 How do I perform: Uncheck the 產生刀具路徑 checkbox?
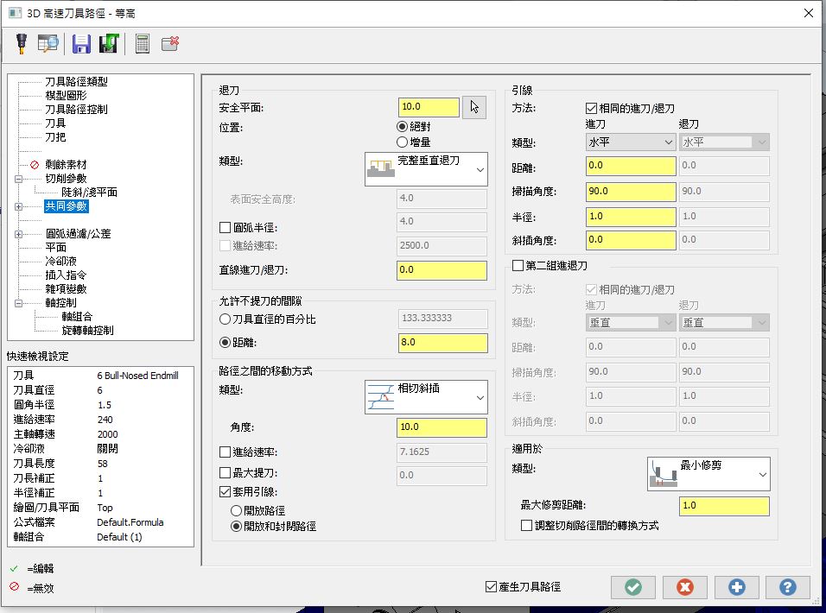point(492,587)
